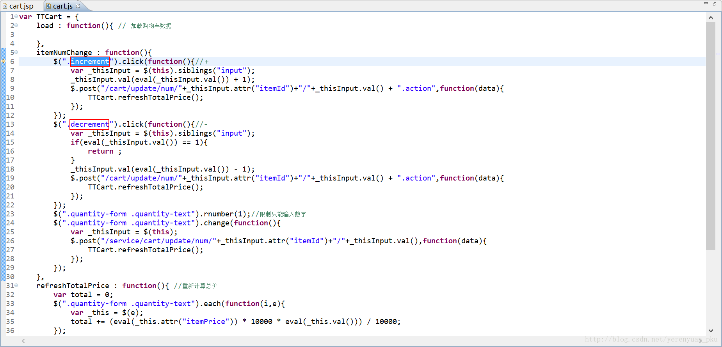Click the "if" keyword on line 15
This screenshot has height=347, width=722.
[x=75, y=142]
